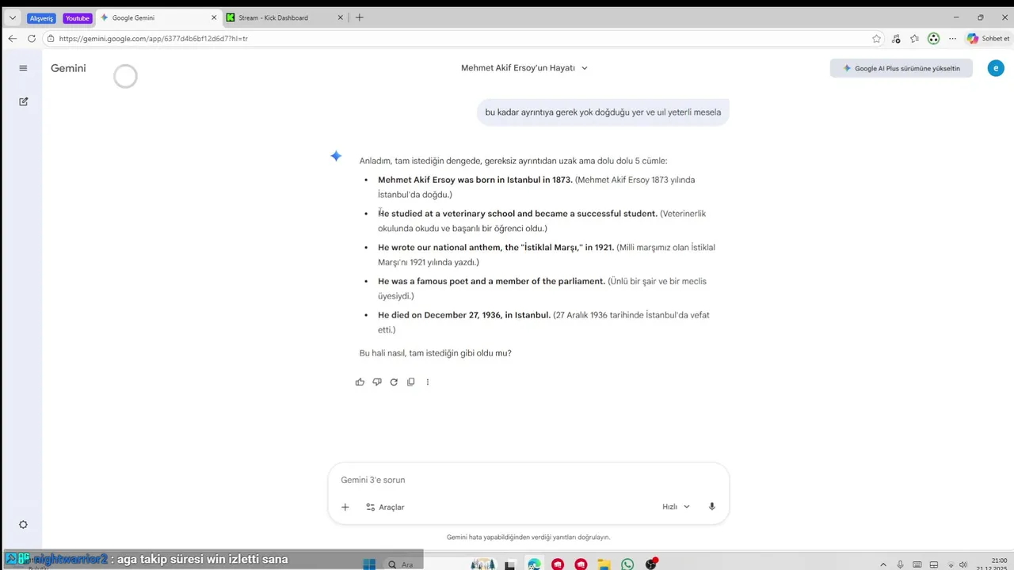Regenerate the Gemini response
This screenshot has height=570, width=1014.
[394, 382]
